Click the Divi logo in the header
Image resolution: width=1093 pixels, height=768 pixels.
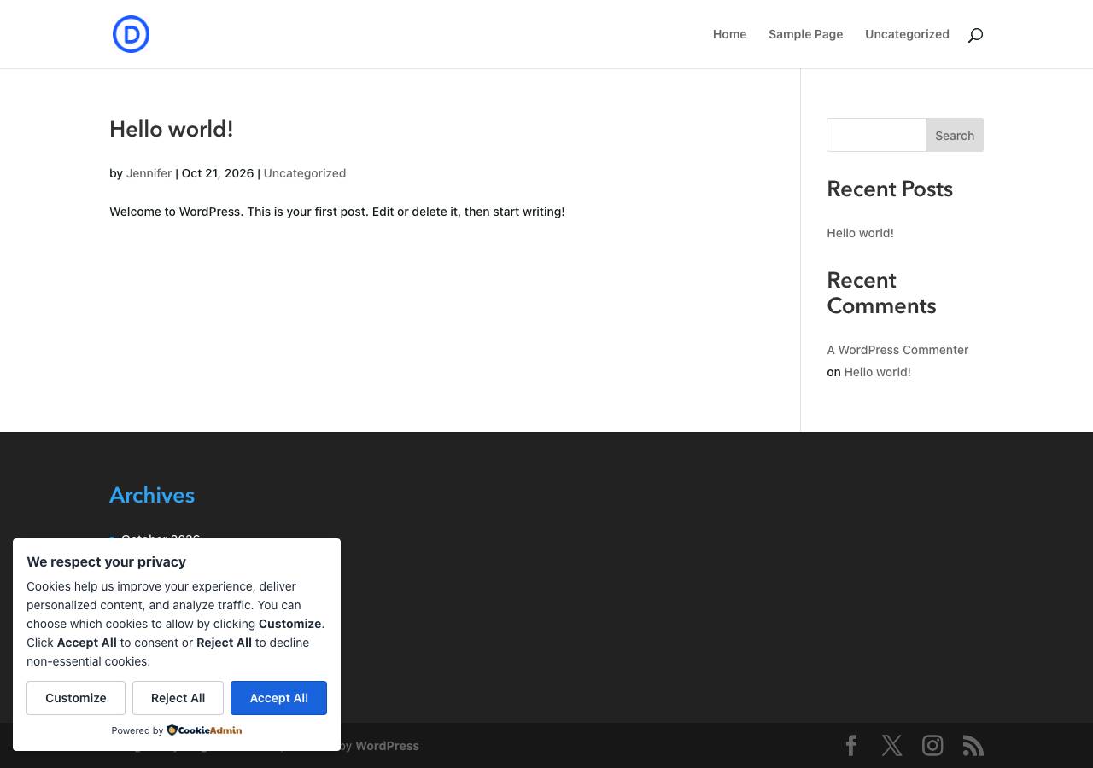tap(131, 34)
